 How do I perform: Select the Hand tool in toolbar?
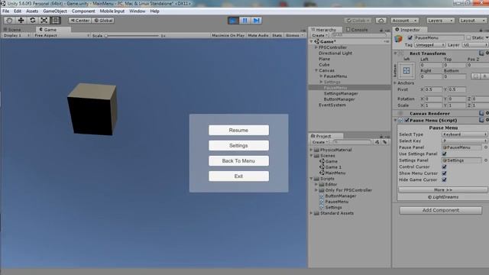point(9,21)
